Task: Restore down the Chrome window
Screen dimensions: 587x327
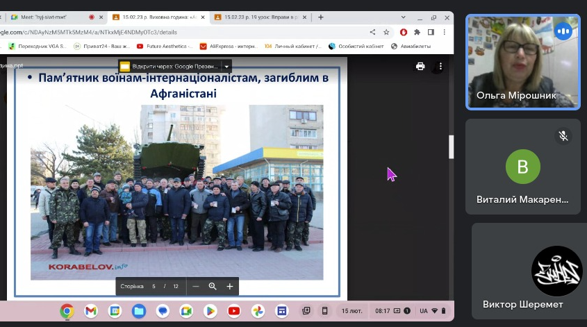Action: coord(434,17)
